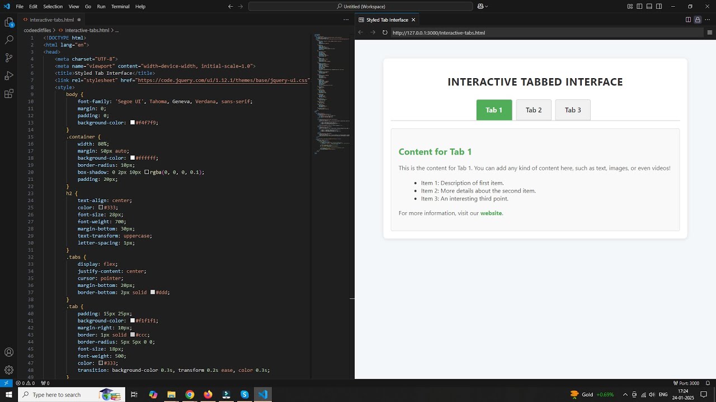Open More Actions for the preview editor group
This screenshot has height=402, width=716.
pyautogui.click(x=708, y=20)
